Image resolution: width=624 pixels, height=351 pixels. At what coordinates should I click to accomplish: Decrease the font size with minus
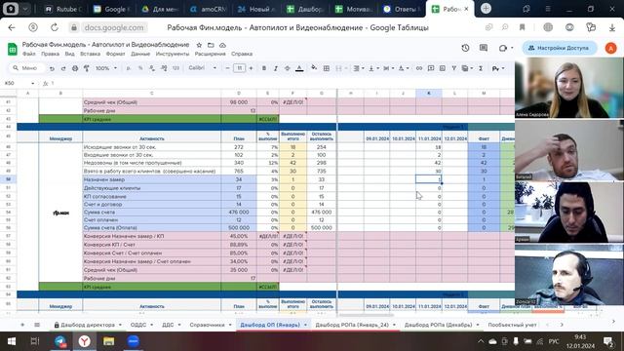227,68
